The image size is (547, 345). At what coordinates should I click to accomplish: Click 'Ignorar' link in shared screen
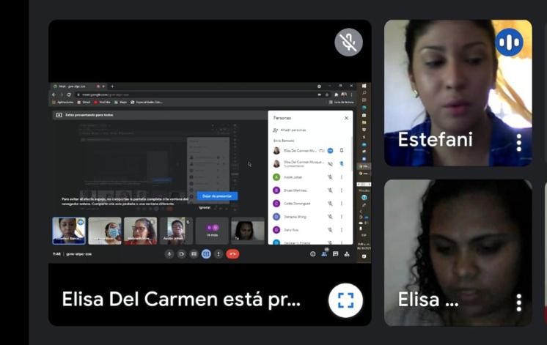click(x=205, y=207)
